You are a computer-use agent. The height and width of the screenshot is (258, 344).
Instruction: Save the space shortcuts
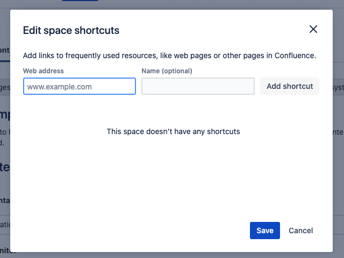pyautogui.click(x=265, y=231)
